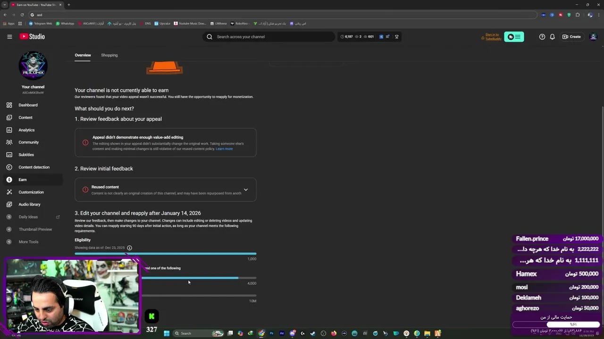Click the Content detection copyright icon
The height and width of the screenshot is (339, 604).
[9, 167]
